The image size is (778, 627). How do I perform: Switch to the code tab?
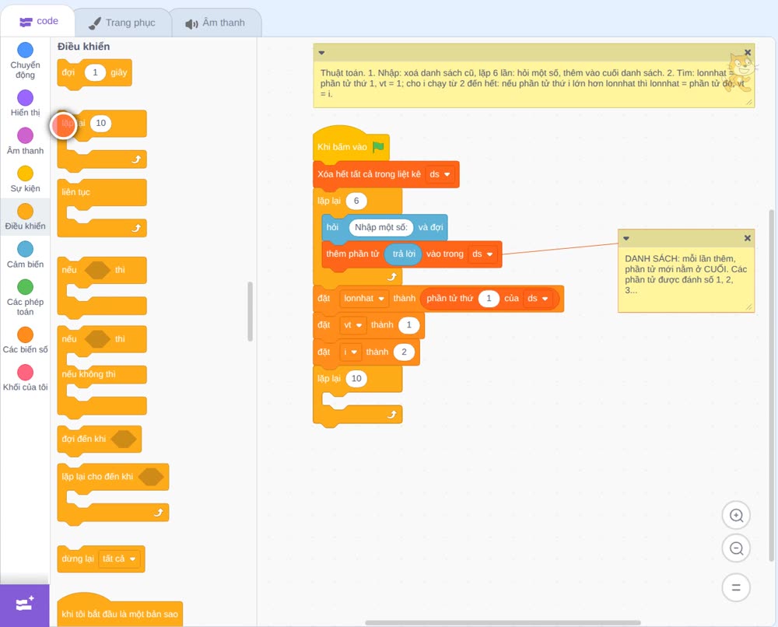38,21
